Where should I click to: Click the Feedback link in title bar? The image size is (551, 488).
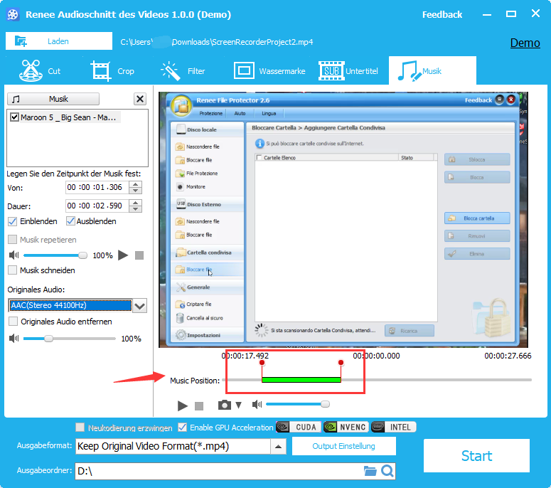442,14
